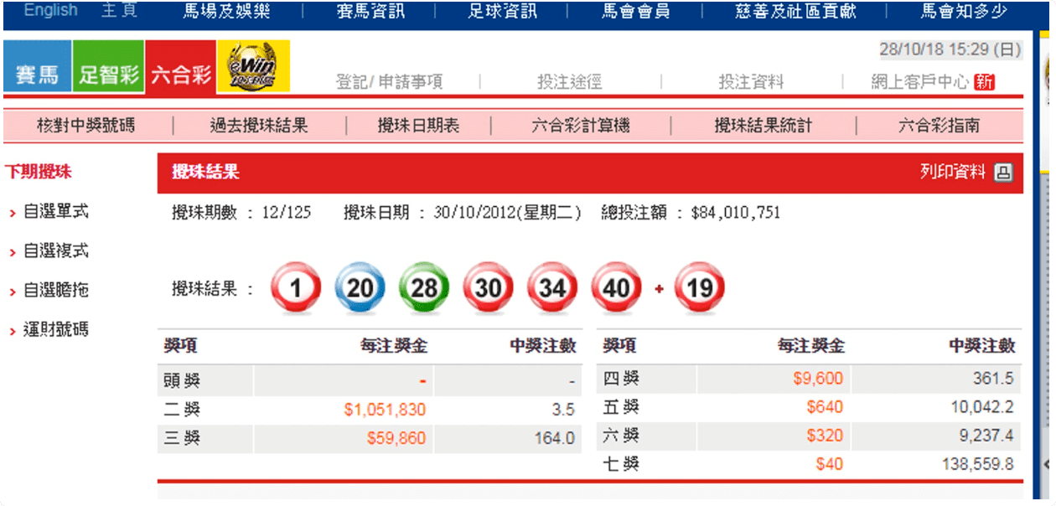
Task: Click the red ball number 1
Action: (x=295, y=289)
